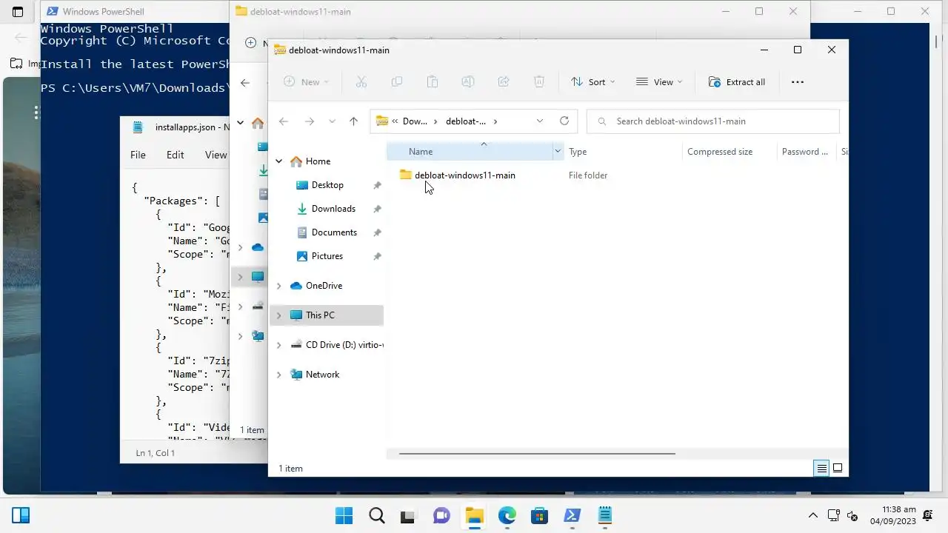Open recent locations dropdown arrow

pyautogui.click(x=332, y=121)
